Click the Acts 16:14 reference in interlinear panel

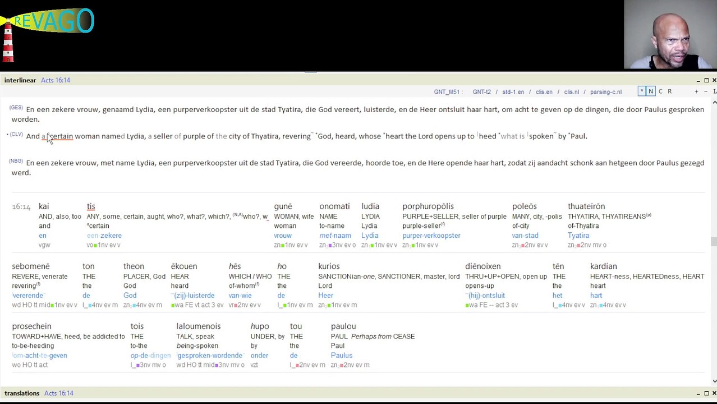point(56,80)
